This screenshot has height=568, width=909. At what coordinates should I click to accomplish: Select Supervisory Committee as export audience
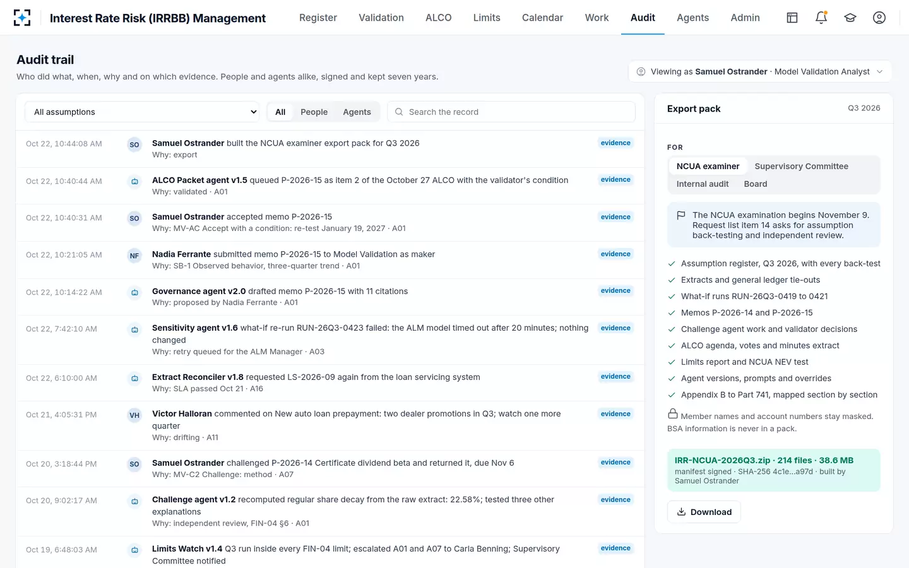click(x=801, y=166)
